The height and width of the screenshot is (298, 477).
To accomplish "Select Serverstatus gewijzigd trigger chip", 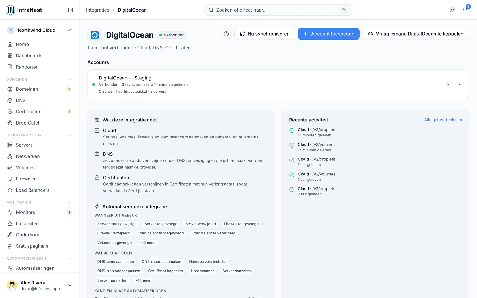I will pos(117,224).
